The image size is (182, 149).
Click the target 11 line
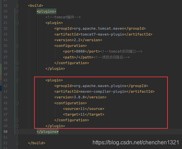pyautogui.click(x=84, y=115)
